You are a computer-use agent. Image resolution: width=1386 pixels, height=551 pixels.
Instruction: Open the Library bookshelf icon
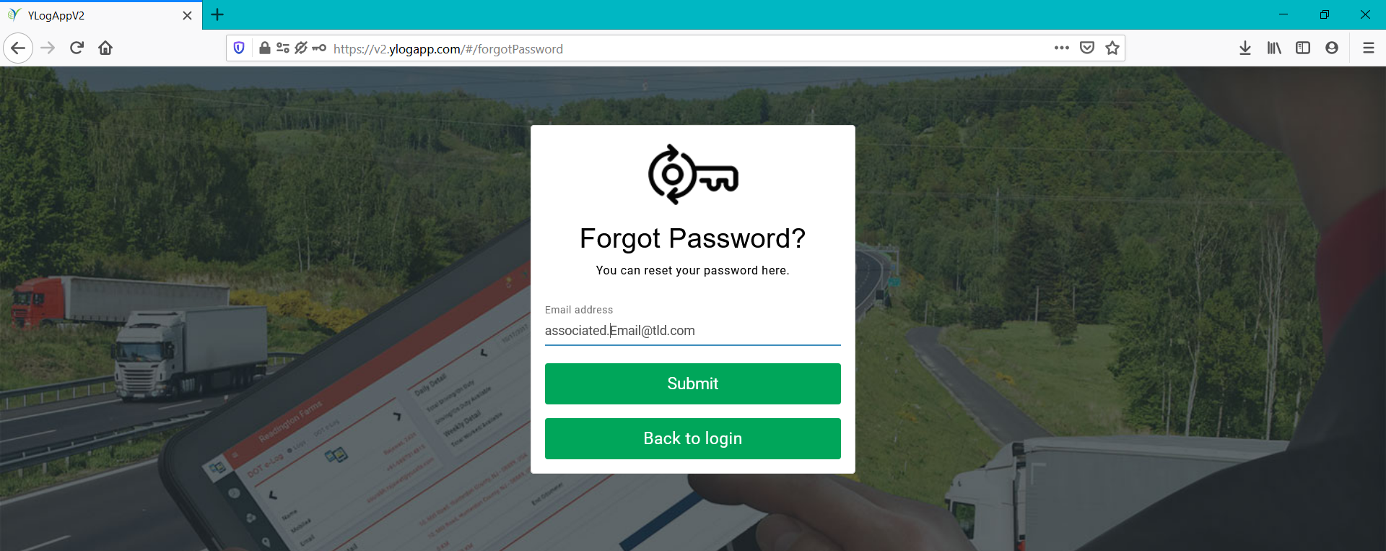point(1274,48)
